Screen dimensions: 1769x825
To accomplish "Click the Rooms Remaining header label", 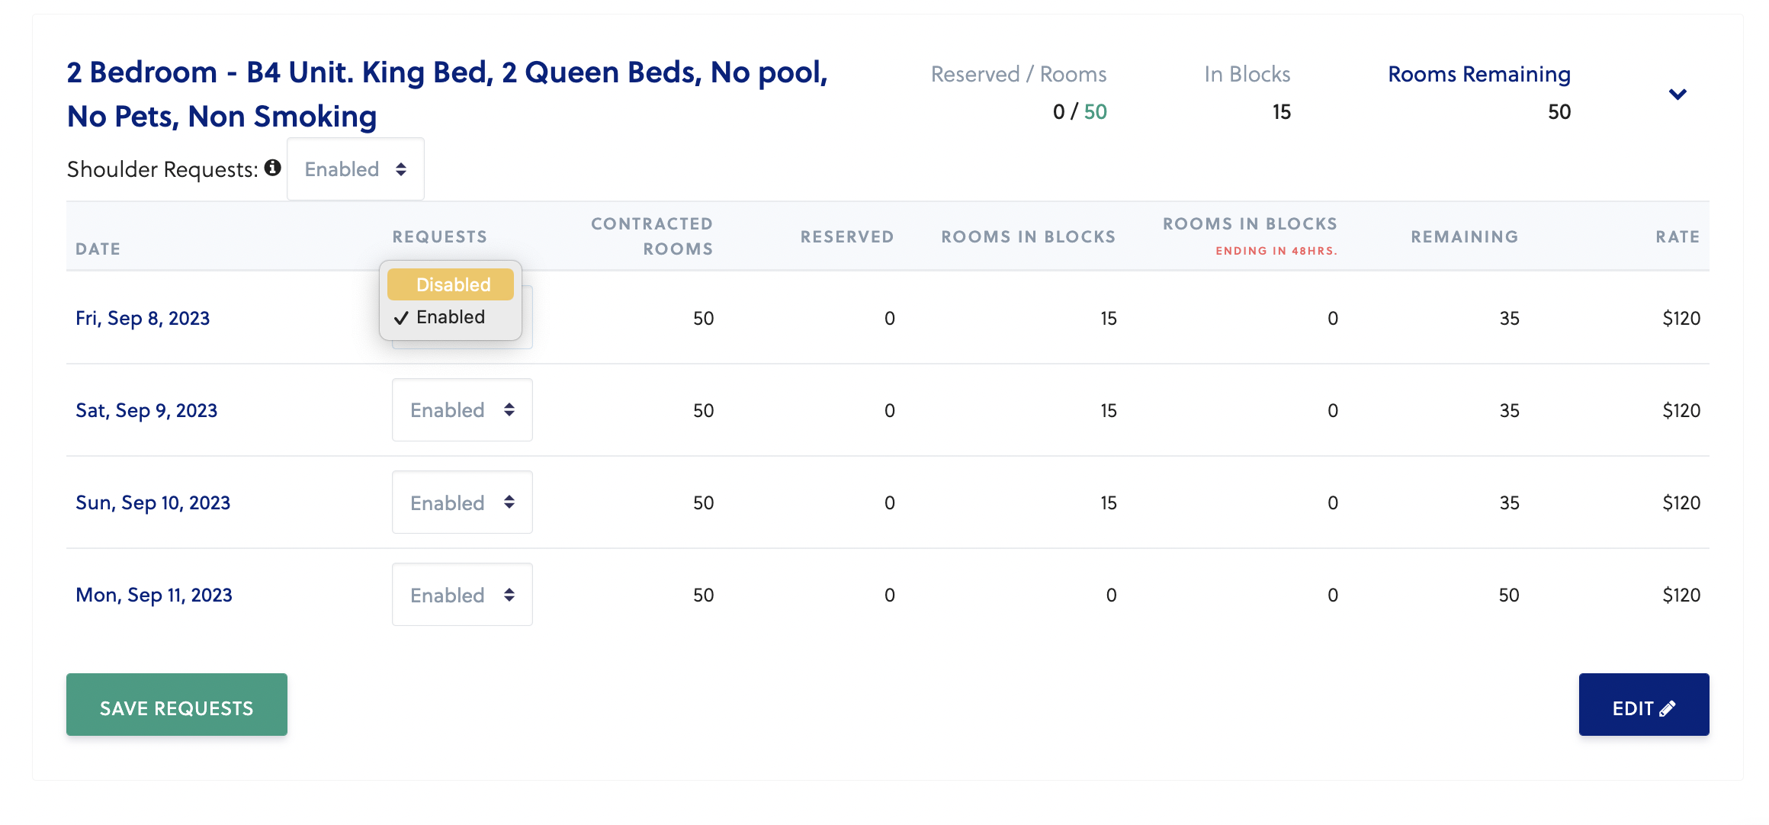I will (x=1478, y=74).
